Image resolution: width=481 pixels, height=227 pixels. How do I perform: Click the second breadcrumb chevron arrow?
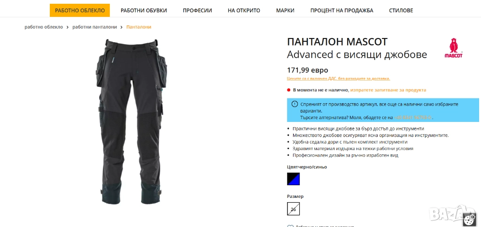tap(122, 27)
